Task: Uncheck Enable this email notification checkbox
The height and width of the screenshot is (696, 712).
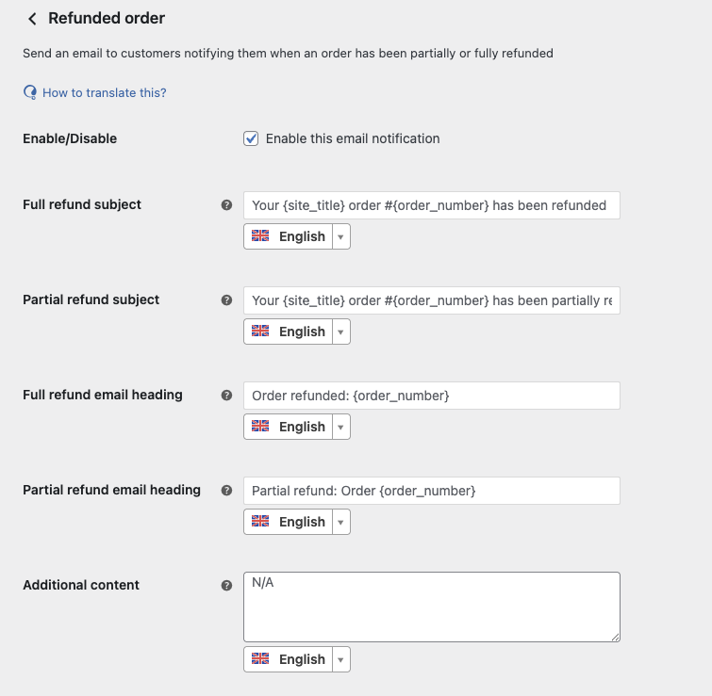Action: tap(251, 138)
